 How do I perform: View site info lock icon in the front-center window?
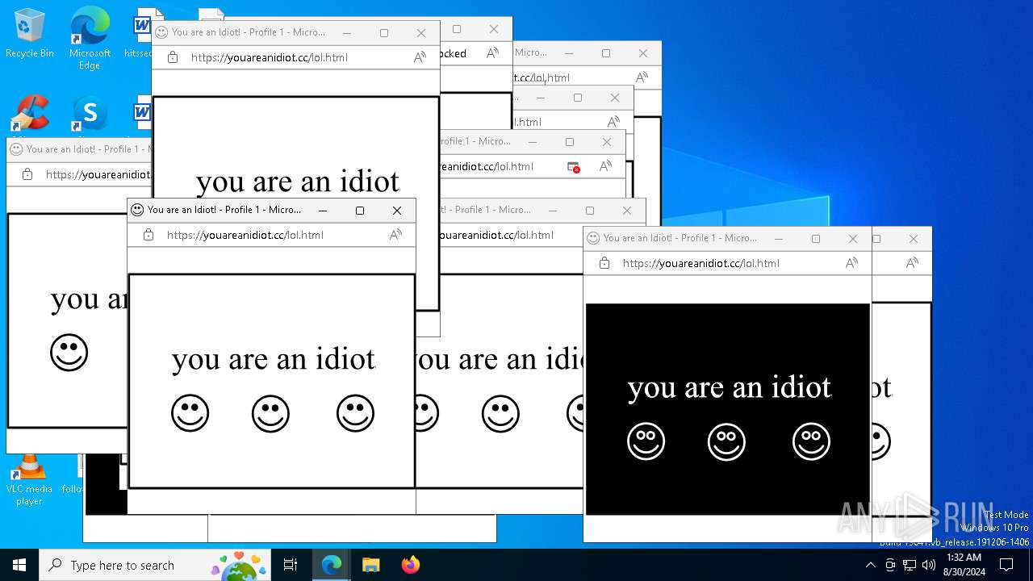point(148,235)
